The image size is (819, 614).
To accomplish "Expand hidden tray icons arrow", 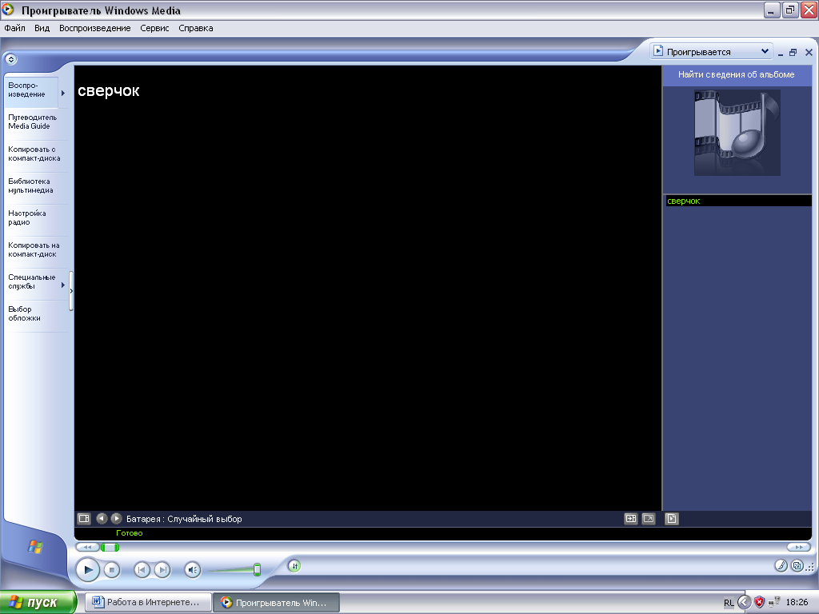I will [745, 603].
